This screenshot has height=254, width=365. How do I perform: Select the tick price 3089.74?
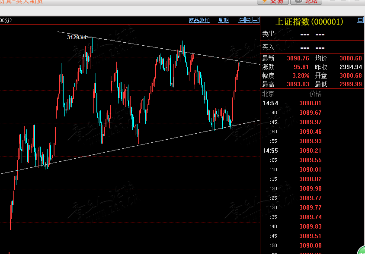311,217
